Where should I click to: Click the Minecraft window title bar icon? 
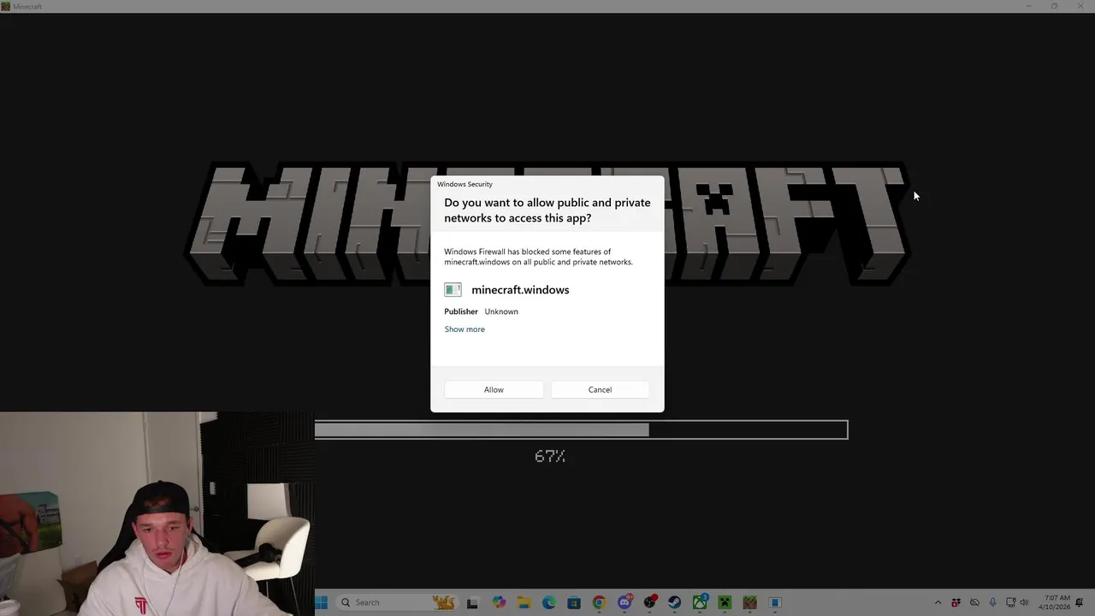[x=6, y=6]
